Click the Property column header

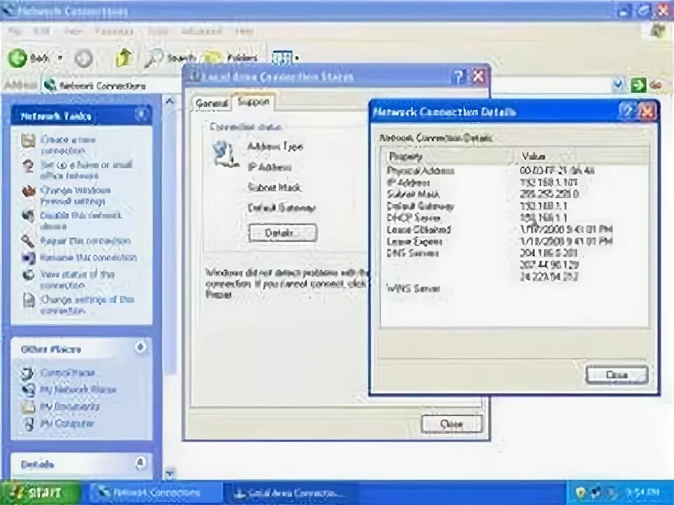coord(448,156)
